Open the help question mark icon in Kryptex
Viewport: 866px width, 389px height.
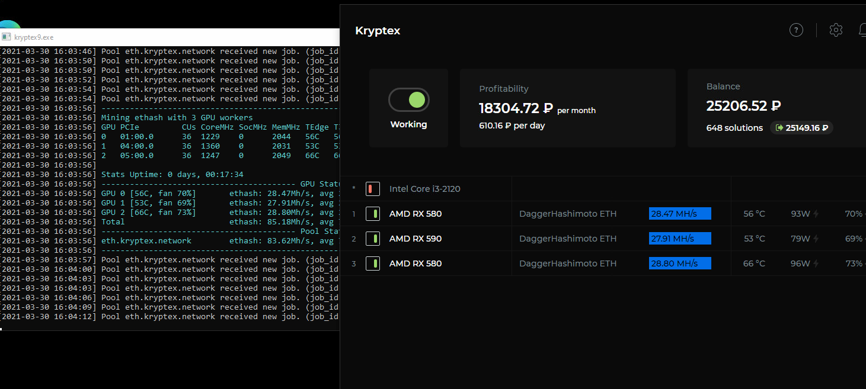pos(796,30)
